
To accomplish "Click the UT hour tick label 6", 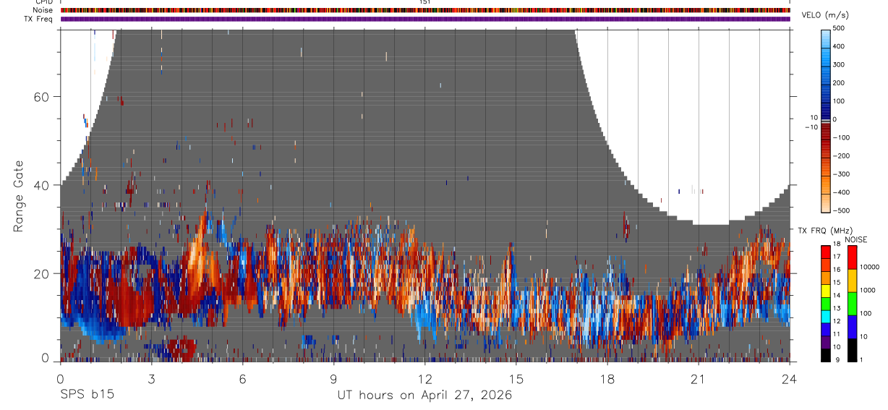I will (243, 378).
